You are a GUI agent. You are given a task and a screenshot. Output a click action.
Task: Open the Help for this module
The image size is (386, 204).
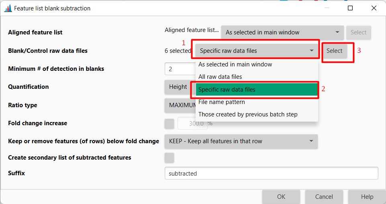pyautogui.click(x=367, y=196)
